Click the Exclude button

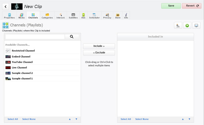click(x=99, y=53)
